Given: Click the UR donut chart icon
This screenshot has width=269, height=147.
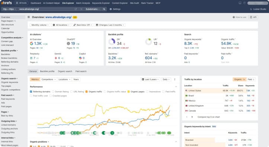Looking at the screenshot, I should [x=148, y=42].
